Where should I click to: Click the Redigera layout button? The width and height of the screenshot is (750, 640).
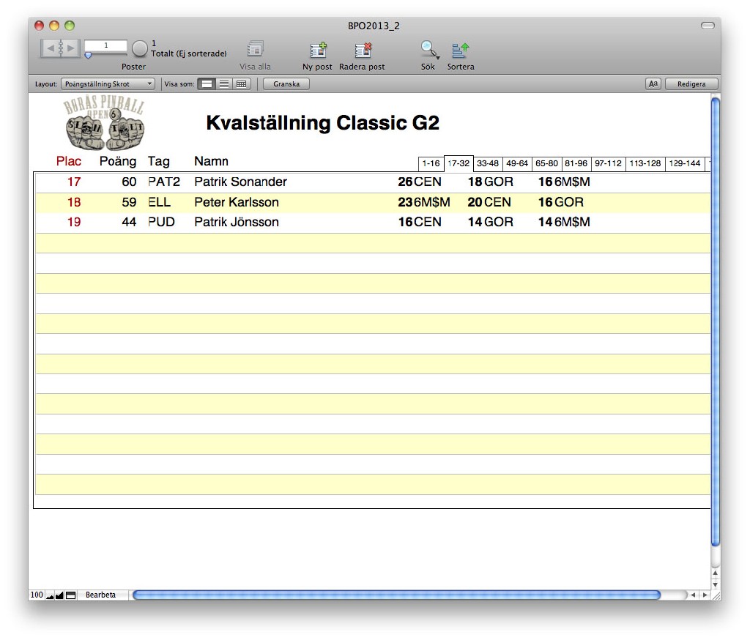point(691,83)
